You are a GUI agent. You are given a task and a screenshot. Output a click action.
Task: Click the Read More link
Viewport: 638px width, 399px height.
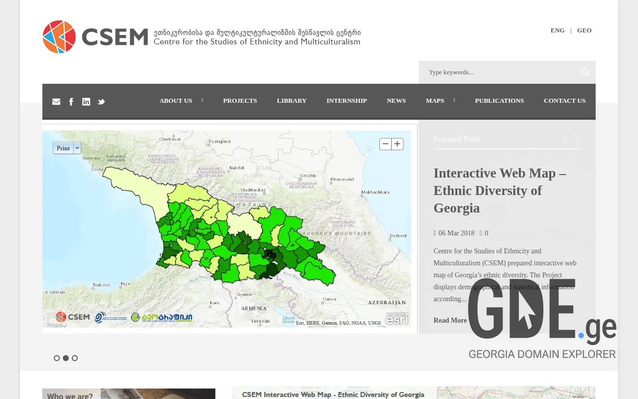(x=450, y=320)
